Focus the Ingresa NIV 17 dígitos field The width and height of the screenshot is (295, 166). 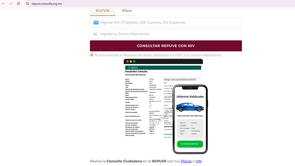(x=170, y=23)
